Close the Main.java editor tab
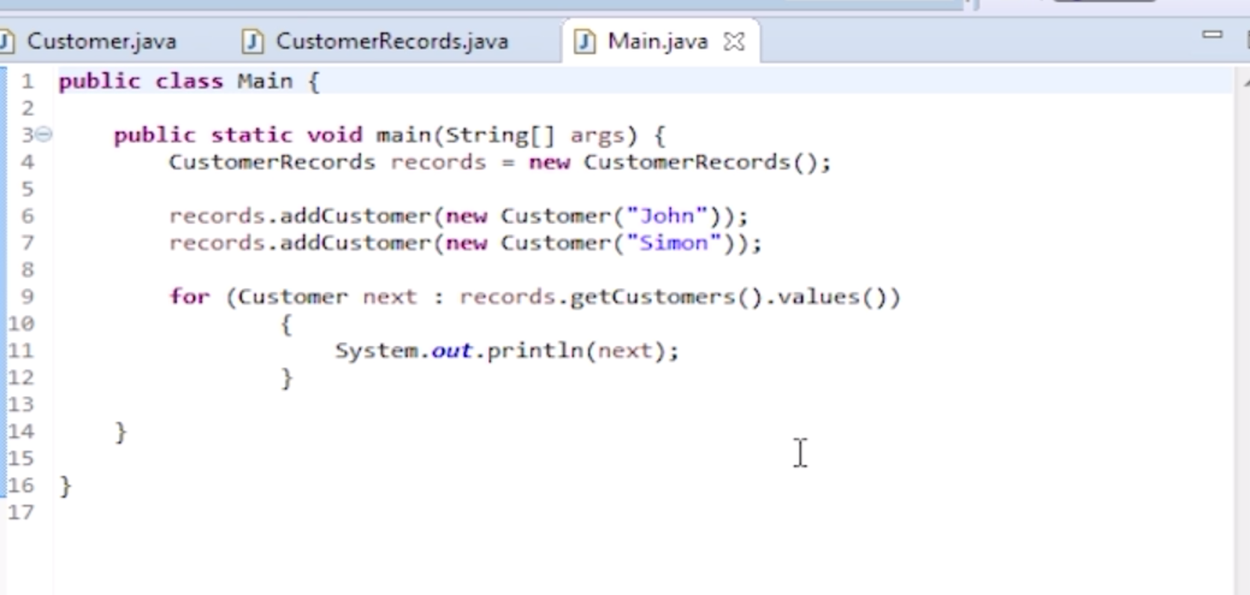 (x=734, y=42)
